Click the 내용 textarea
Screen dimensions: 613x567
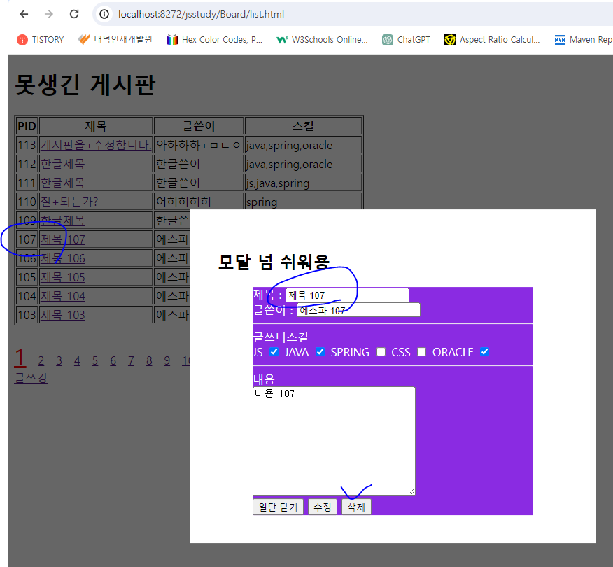pos(334,441)
